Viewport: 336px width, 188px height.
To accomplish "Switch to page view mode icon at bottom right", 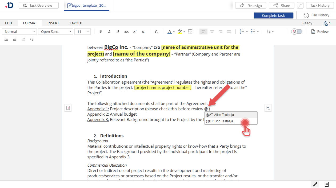I will (x=326, y=184).
